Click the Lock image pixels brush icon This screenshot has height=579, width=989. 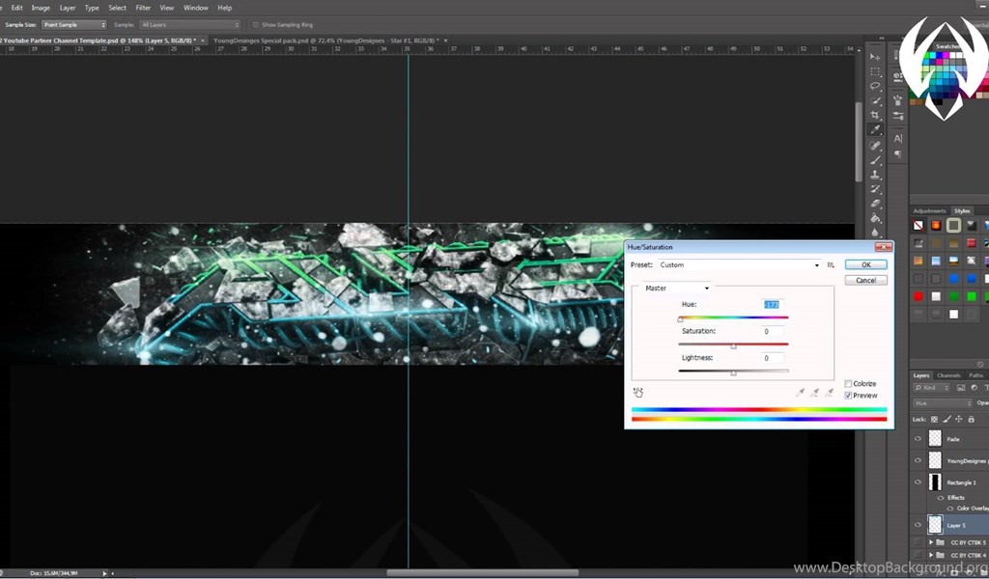(947, 419)
